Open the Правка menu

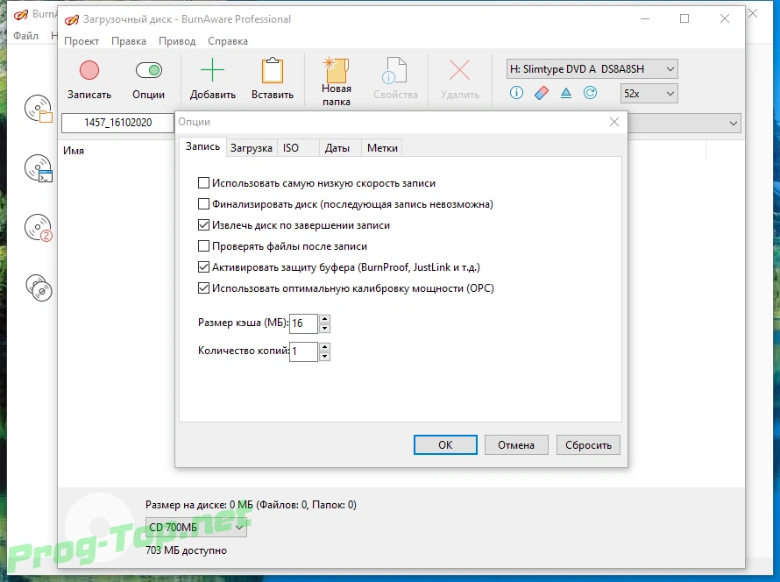[128, 41]
